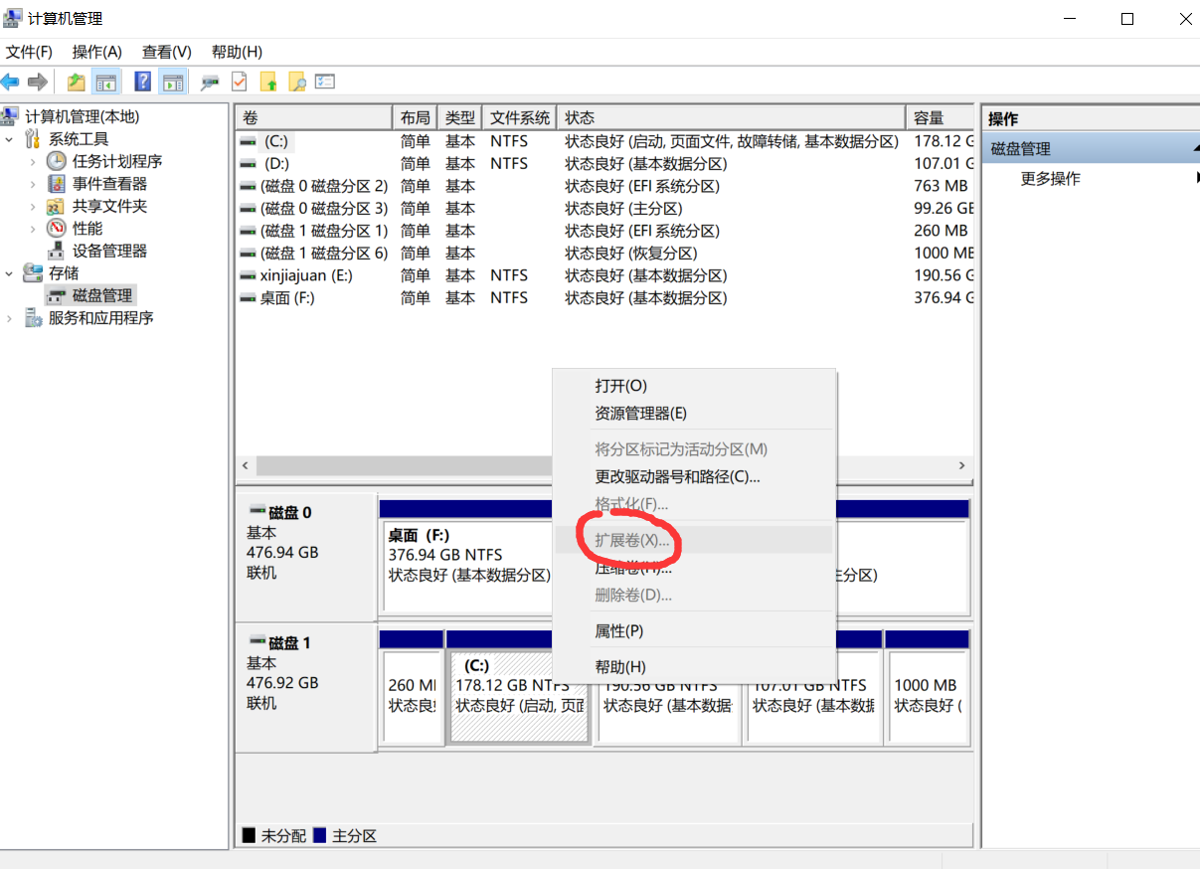Collapse the 存储 tree node
Screen dimensions: 1200x869
(x=10, y=272)
